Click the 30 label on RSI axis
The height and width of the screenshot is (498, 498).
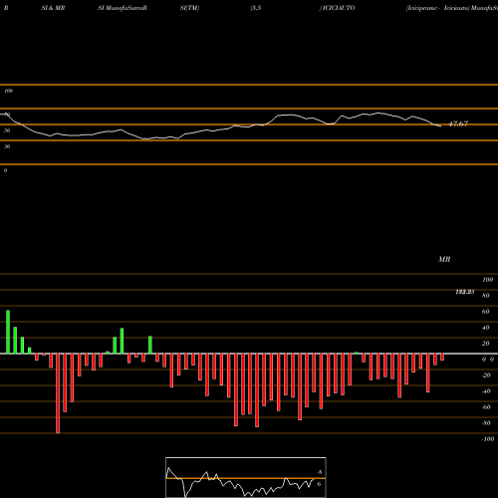7,146
